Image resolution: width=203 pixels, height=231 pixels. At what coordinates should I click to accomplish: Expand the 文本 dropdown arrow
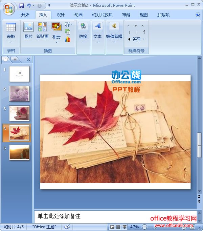click(97, 42)
